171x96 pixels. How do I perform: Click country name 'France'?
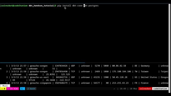[x=145, y=83]
